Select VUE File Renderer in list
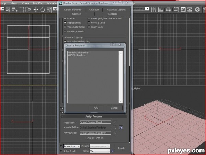 coord(77,55)
